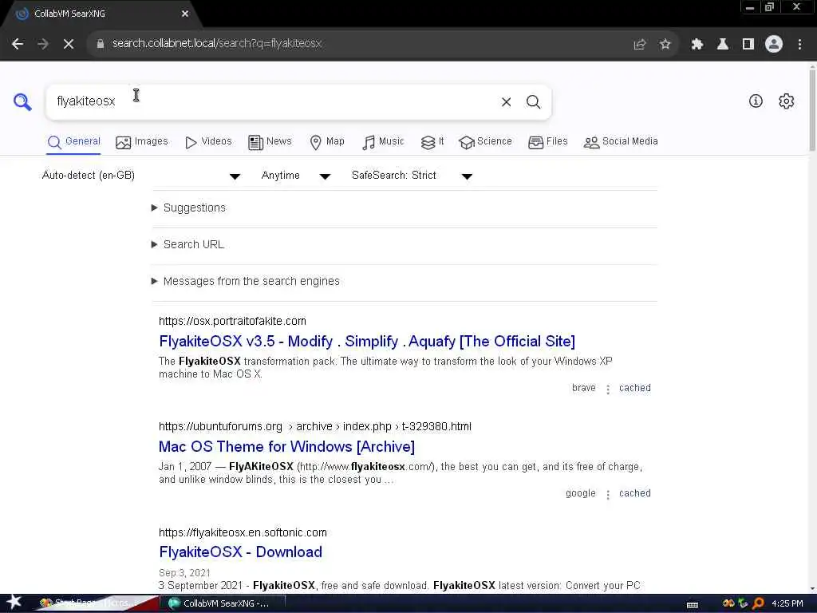
Task: Click the flyakiteosx.en.softonic.com URL
Action: coord(243,532)
